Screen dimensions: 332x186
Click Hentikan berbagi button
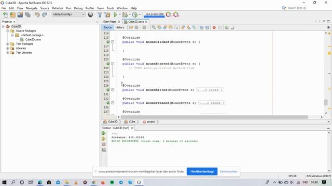(202, 172)
